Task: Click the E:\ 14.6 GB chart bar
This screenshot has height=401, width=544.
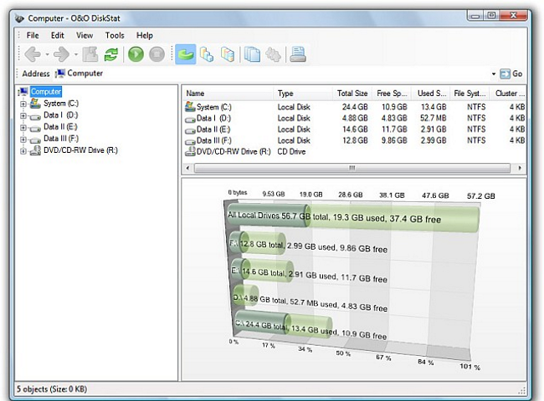Action: pos(262,272)
